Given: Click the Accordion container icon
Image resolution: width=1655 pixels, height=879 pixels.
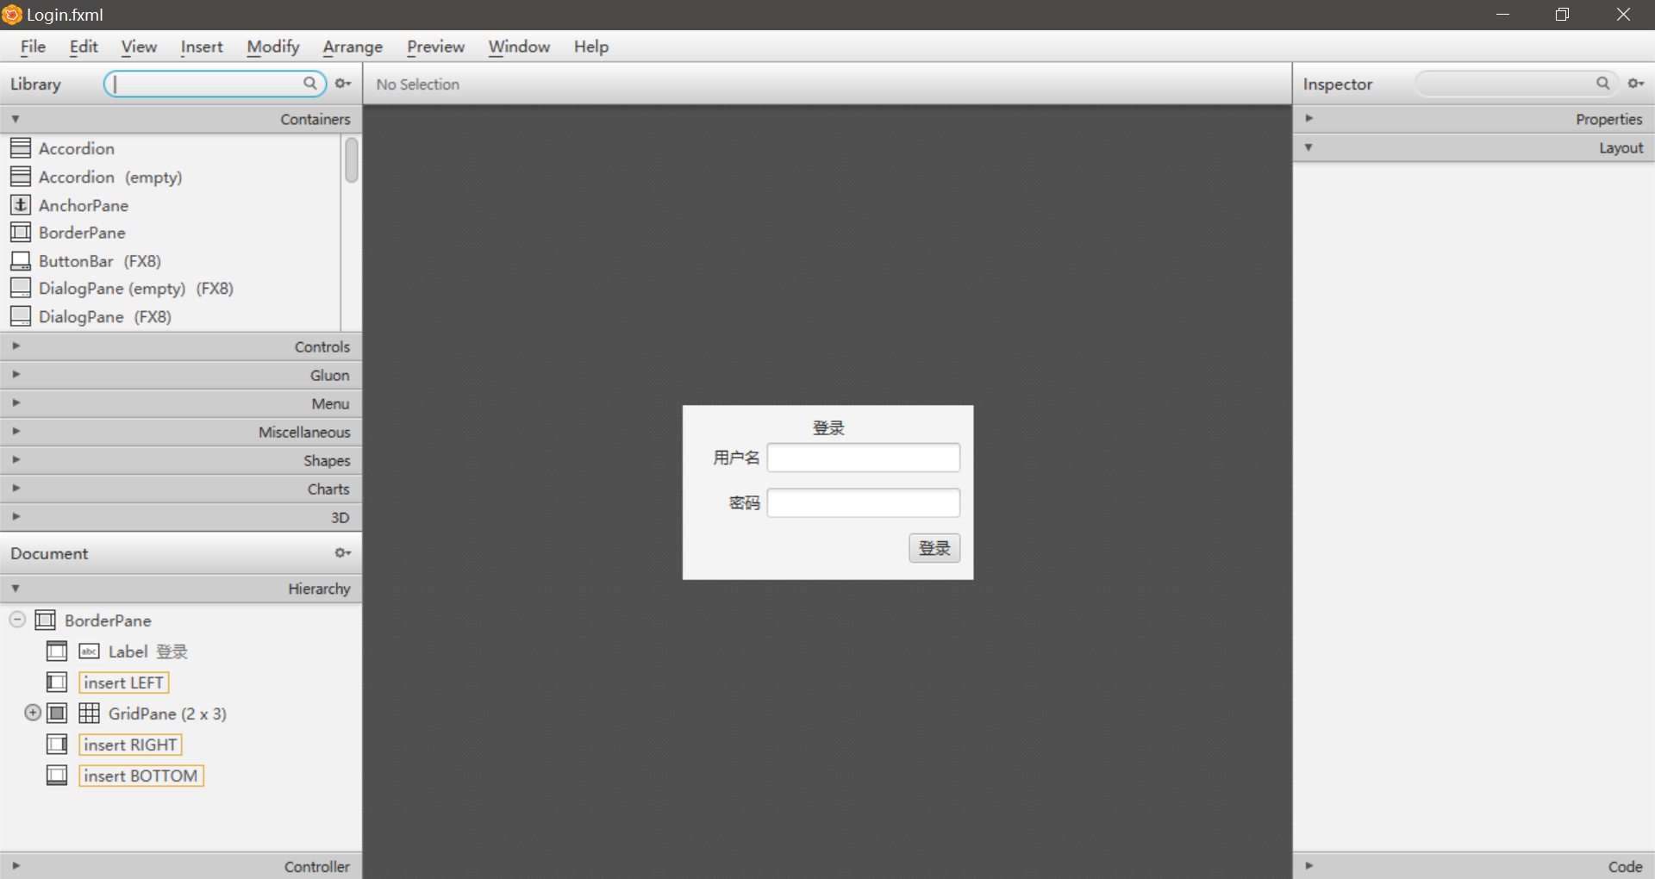Looking at the screenshot, I should [x=21, y=148].
